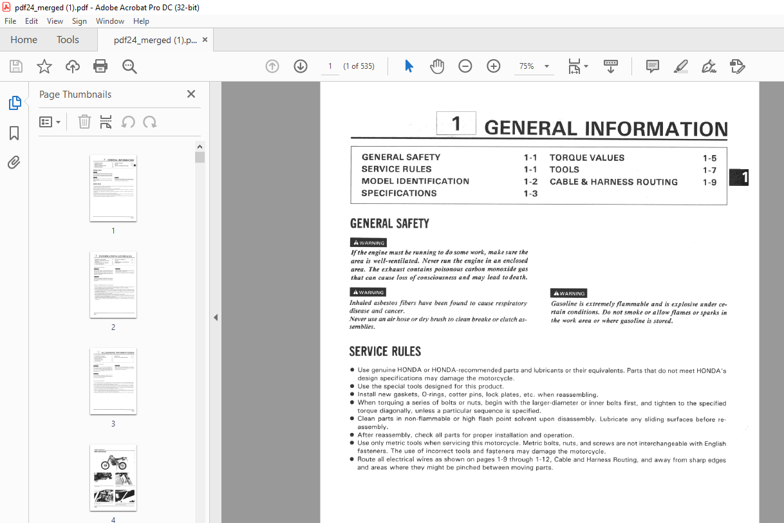Toggle the scrolling mode icon
Screen dimensions: 784x523
point(611,66)
